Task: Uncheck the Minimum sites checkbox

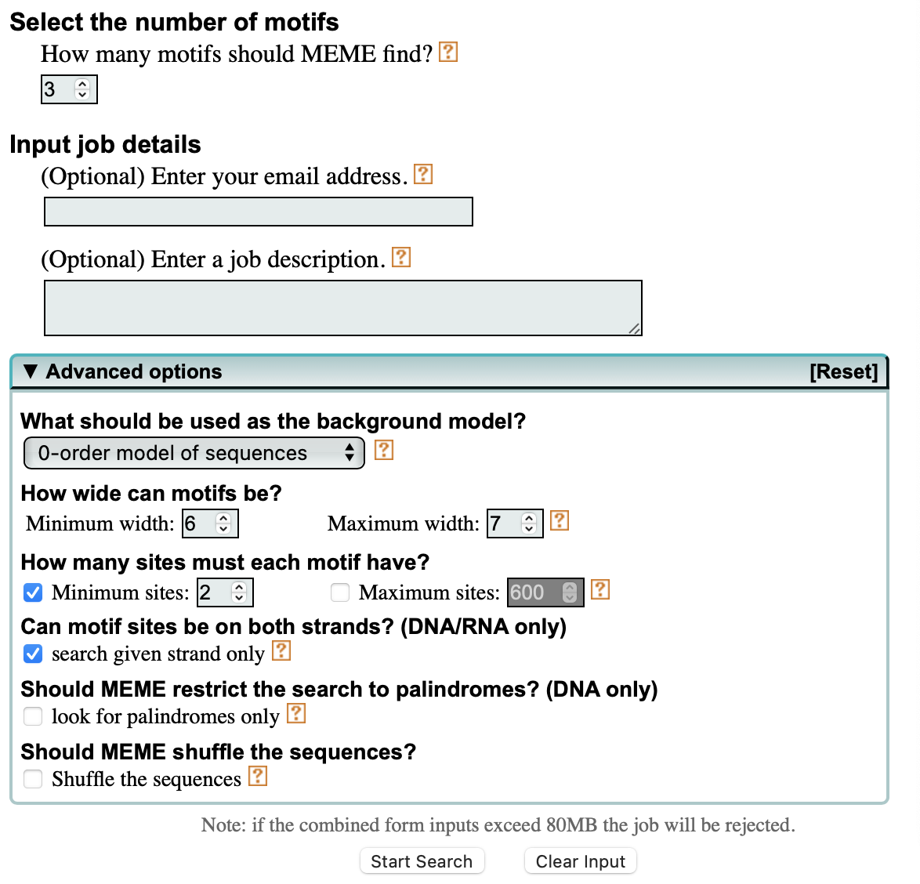Action: [33, 593]
